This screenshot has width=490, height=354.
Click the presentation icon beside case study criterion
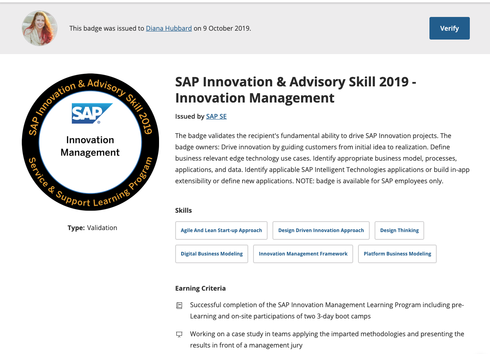coord(179,334)
